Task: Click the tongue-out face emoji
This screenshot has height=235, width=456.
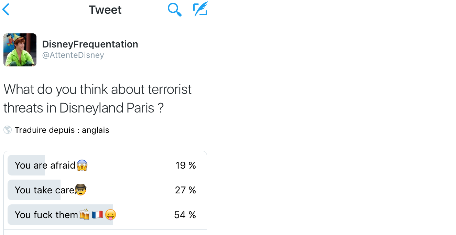Action: (x=110, y=215)
